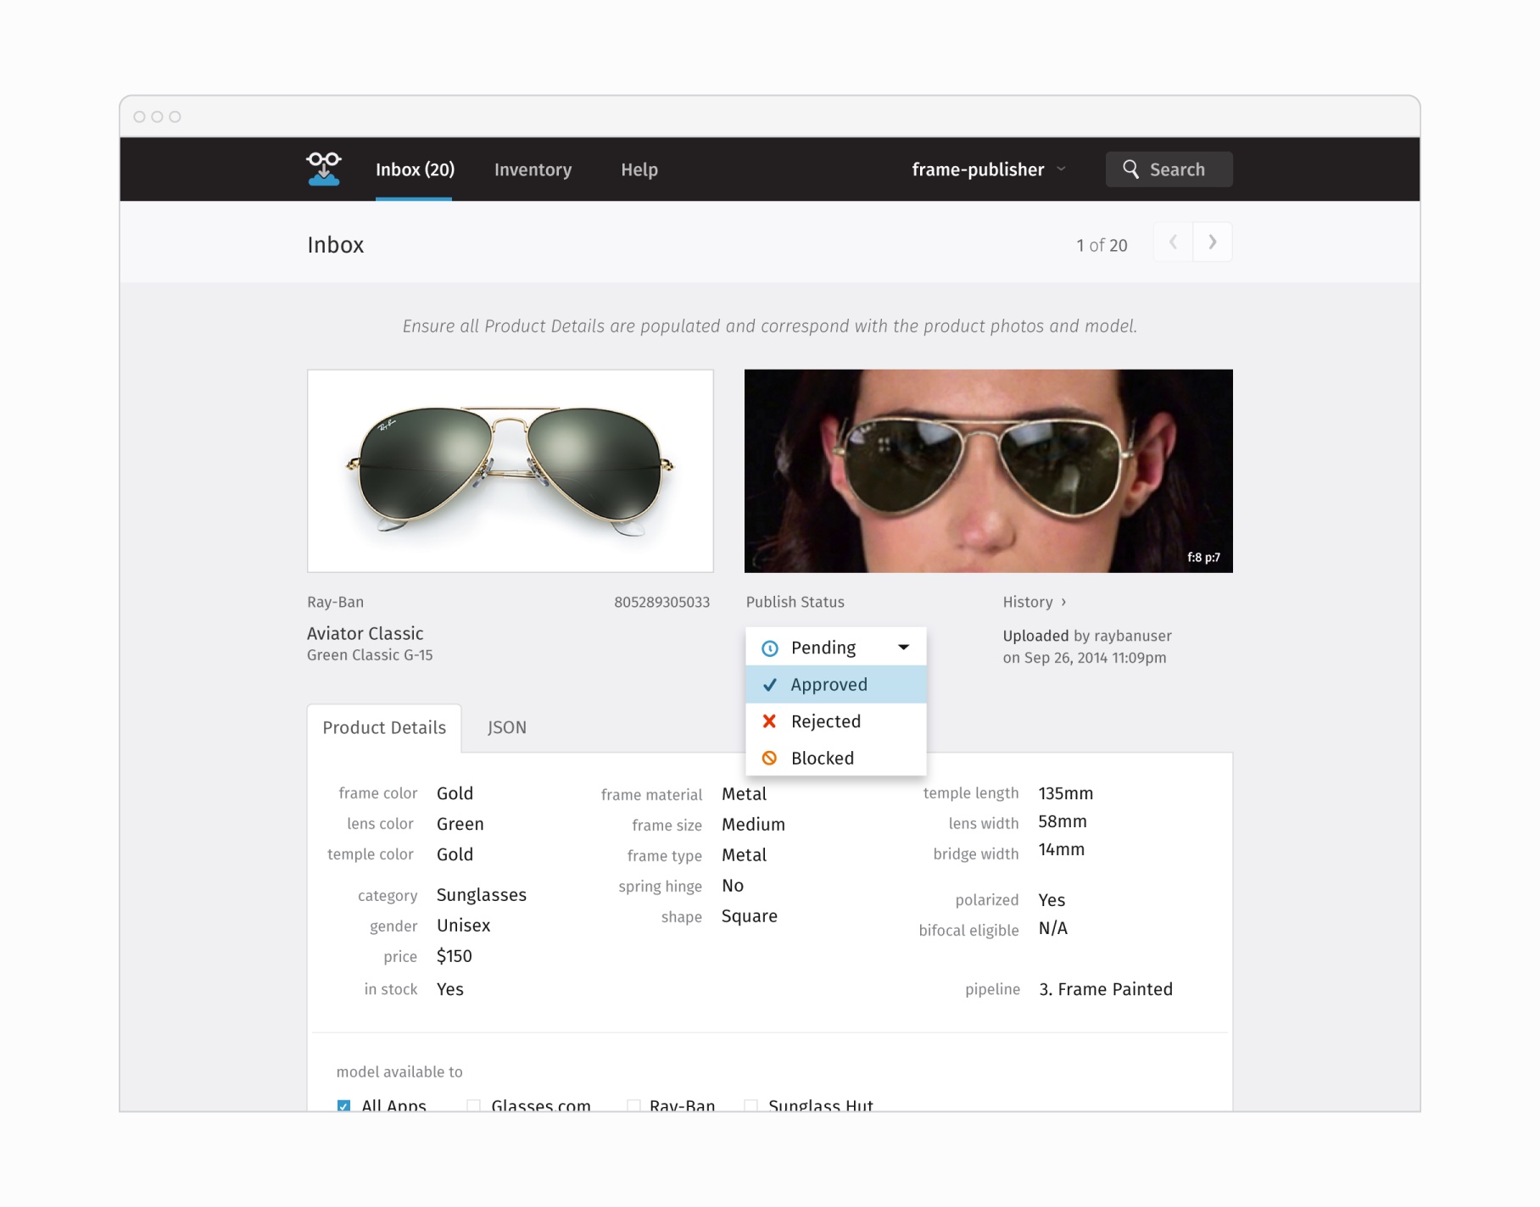Viewport: 1540px width, 1207px height.
Task: Open the Help menu item
Action: 639,170
